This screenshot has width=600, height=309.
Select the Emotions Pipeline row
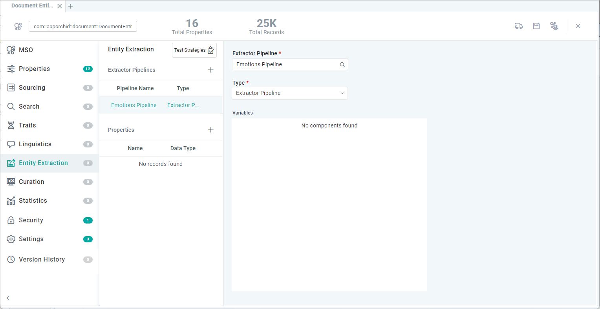coord(134,105)
